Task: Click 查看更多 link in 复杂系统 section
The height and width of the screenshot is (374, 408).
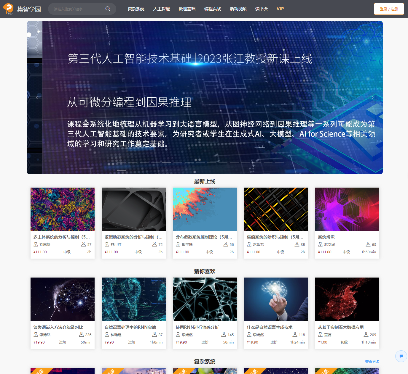Action: click(372, 362)
